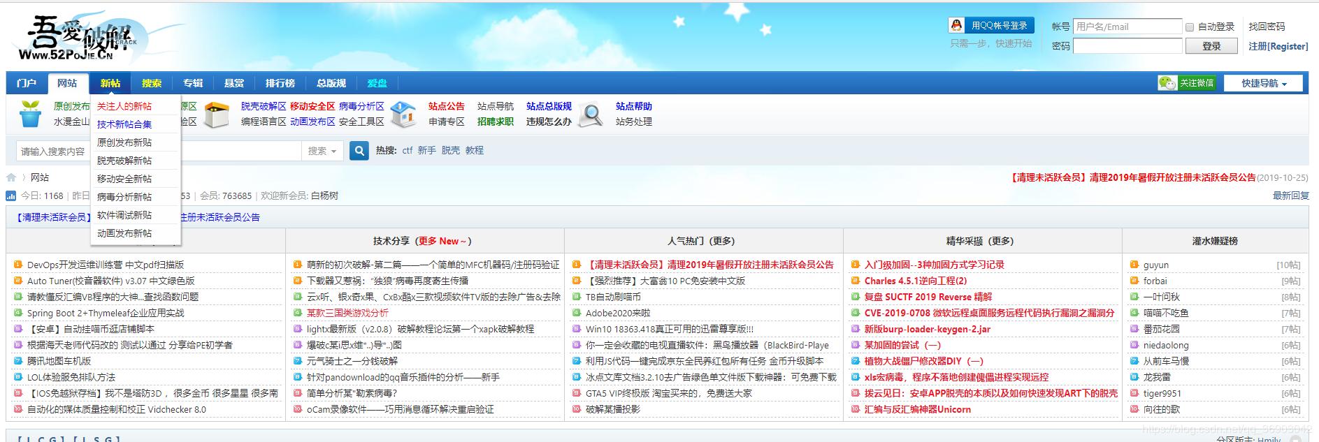Click the home icon in breadcrumb
1319x442 pixels.
(x=11, y=177)
